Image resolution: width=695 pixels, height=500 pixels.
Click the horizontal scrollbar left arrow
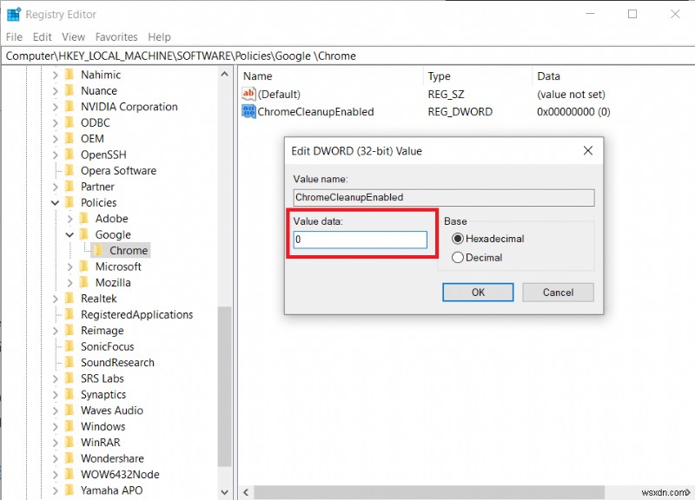(246, 492)
